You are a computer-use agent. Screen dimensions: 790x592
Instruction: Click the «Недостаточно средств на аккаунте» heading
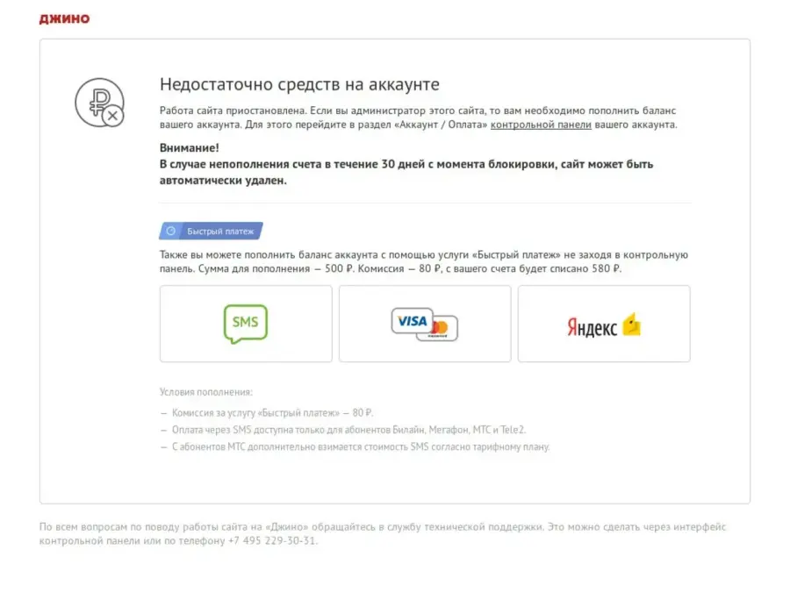pyautogui.click(x=299, y=85)
